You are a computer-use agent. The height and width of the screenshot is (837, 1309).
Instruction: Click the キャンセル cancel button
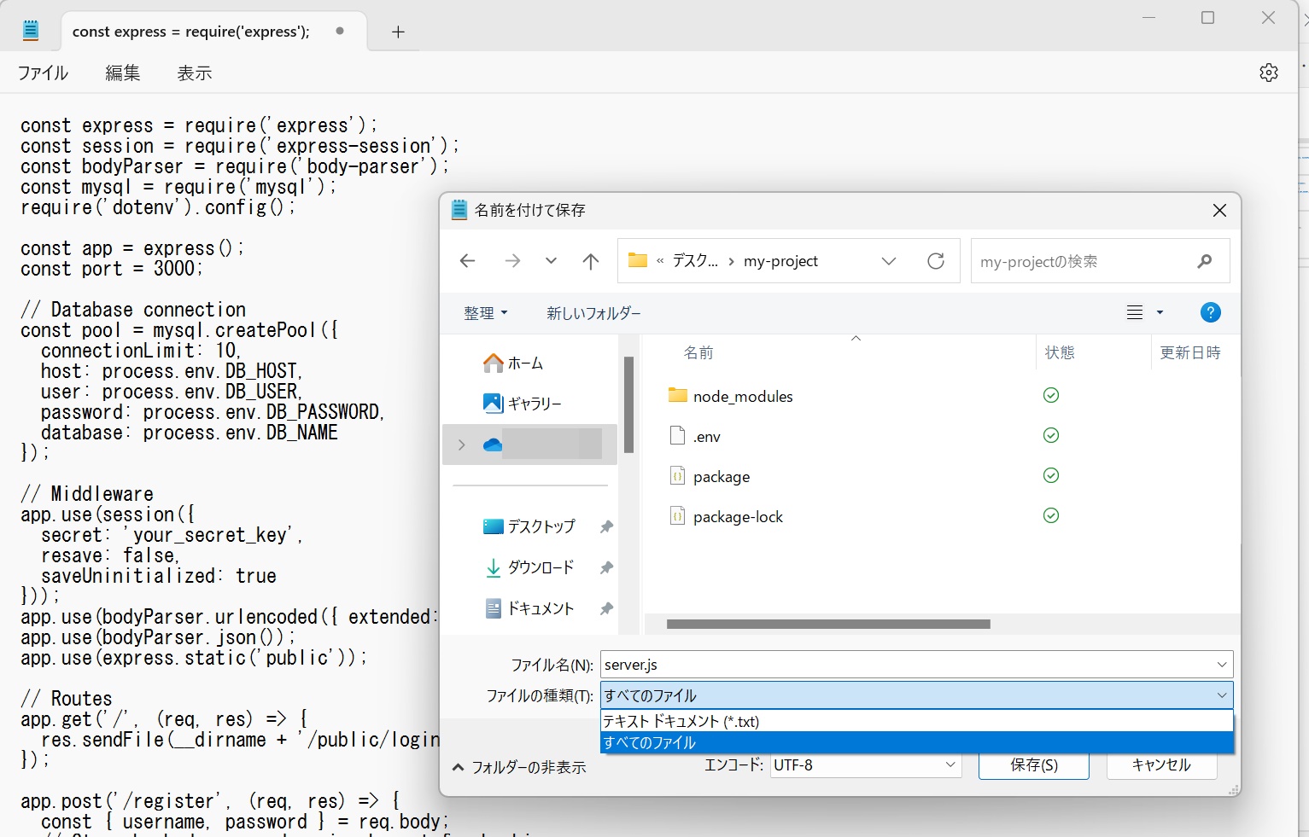[1161, 764]
